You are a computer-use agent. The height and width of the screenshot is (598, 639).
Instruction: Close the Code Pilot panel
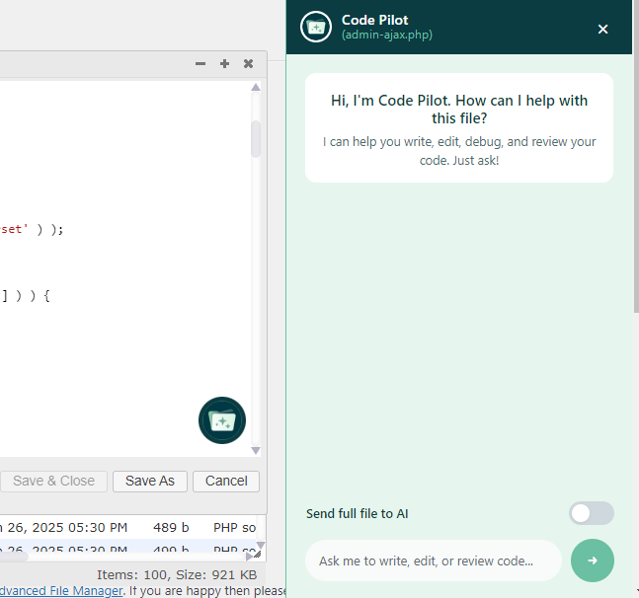(602, 29)
